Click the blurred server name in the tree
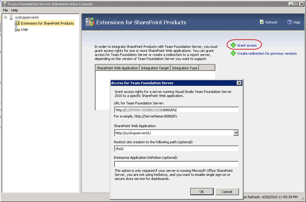306x202 pixels. click(27, 17)
